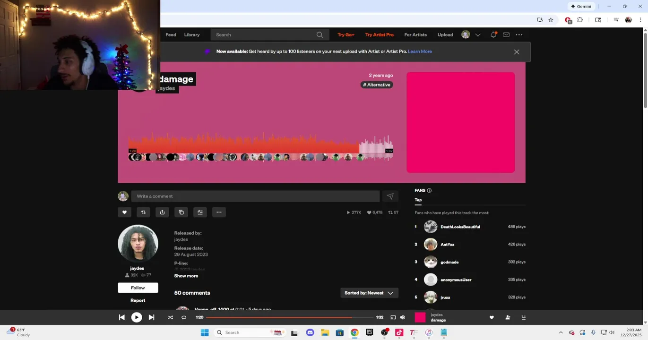Open header three-dot settings menu
This screenshot has width=648, height=340.
pos(519,34)
